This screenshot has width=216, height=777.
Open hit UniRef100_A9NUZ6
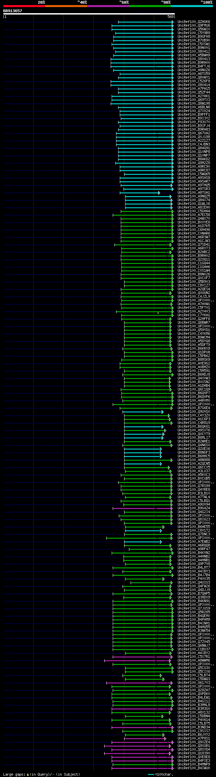point(194,70)
